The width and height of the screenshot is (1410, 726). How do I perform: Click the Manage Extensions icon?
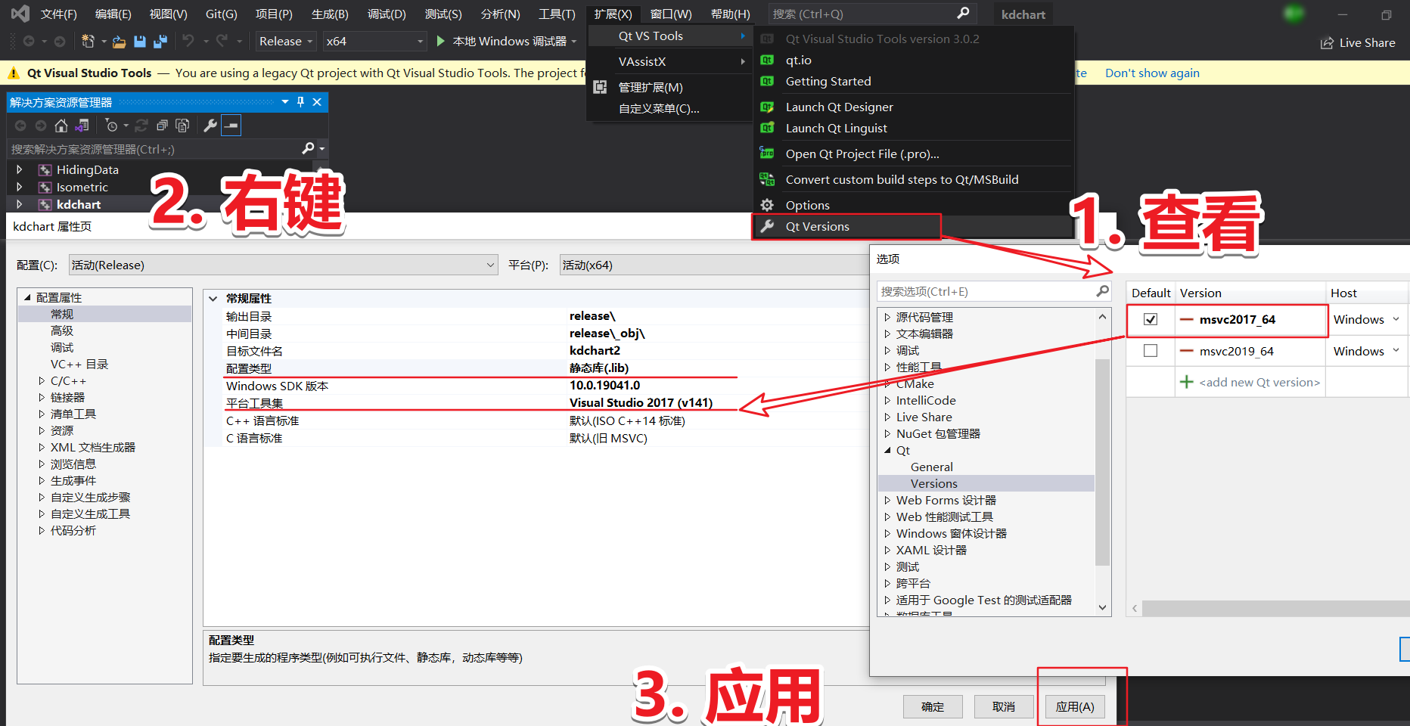[600, 87]
